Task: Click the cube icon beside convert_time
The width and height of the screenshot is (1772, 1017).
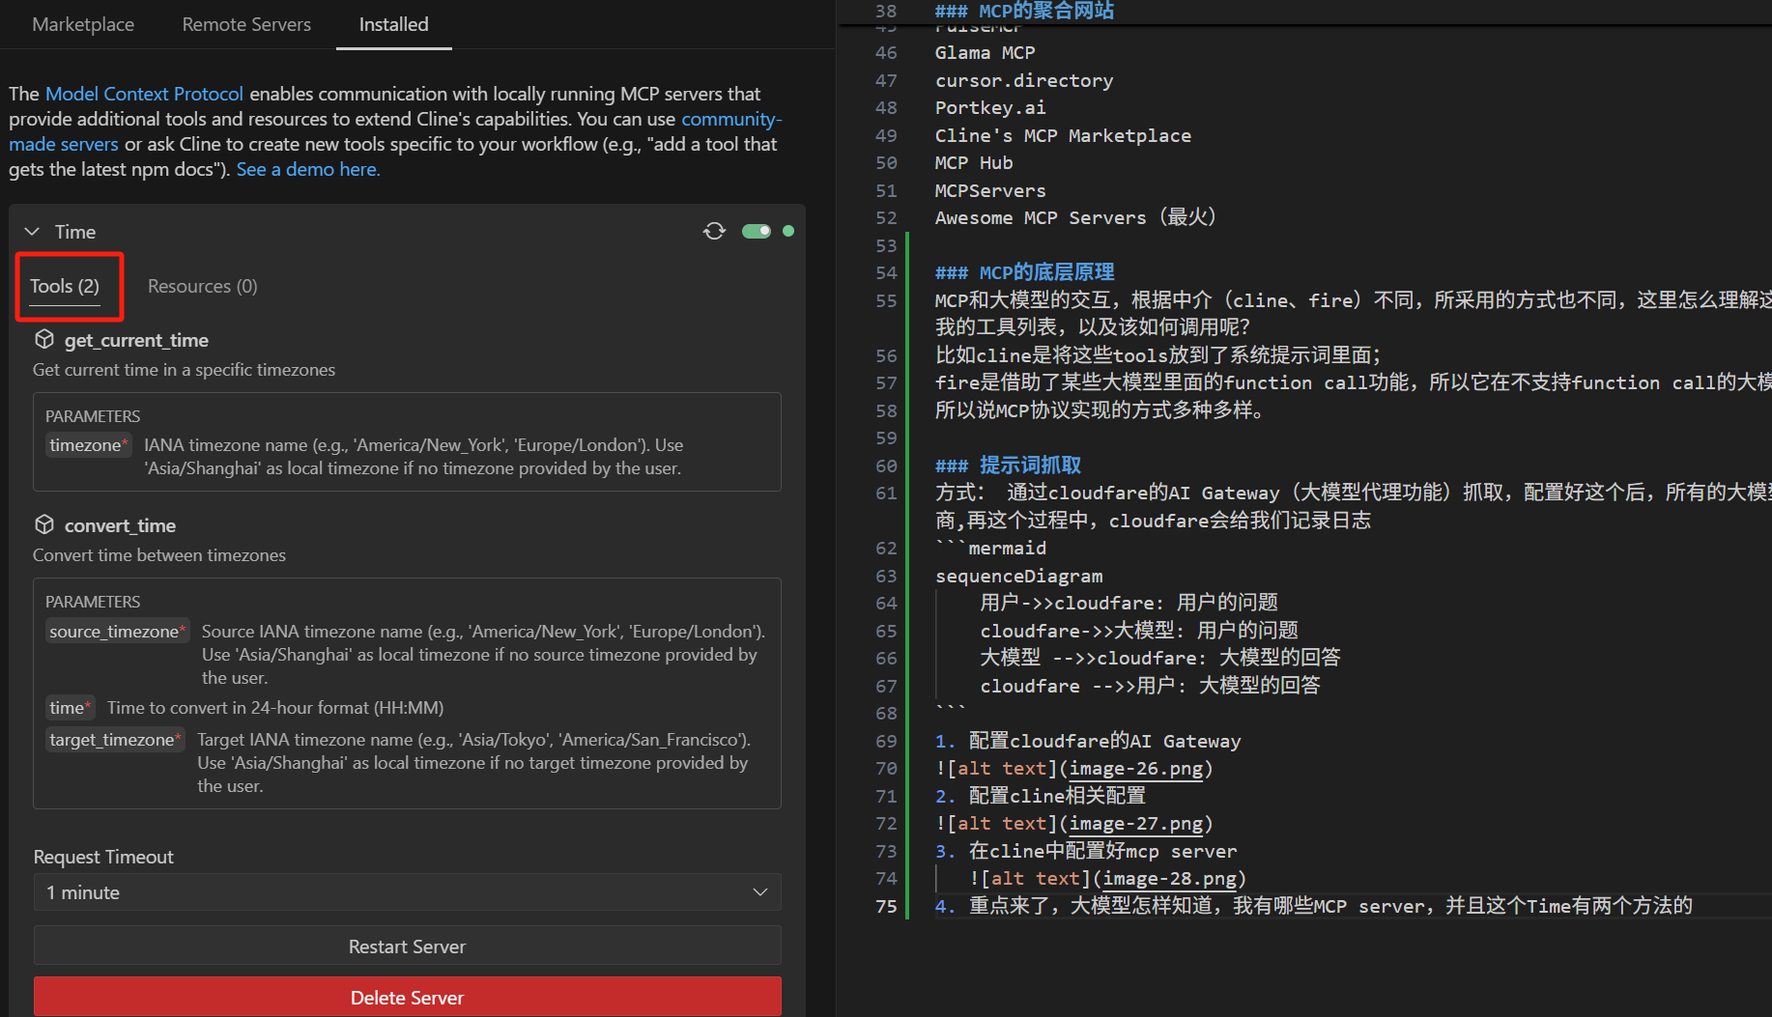Action: tap(44, 525)
